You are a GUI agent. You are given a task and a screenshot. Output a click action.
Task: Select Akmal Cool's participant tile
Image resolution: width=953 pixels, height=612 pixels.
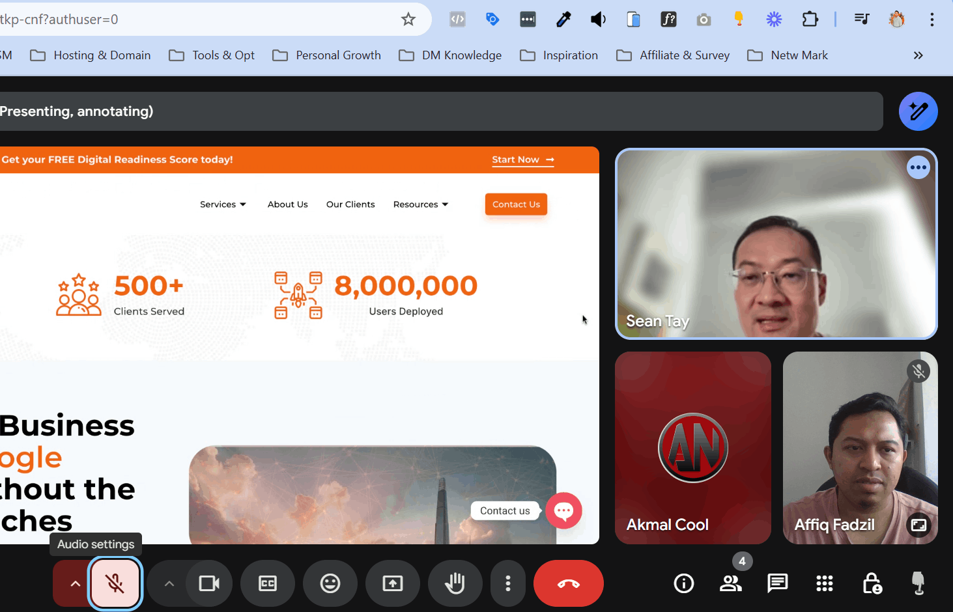coord(693,448)
